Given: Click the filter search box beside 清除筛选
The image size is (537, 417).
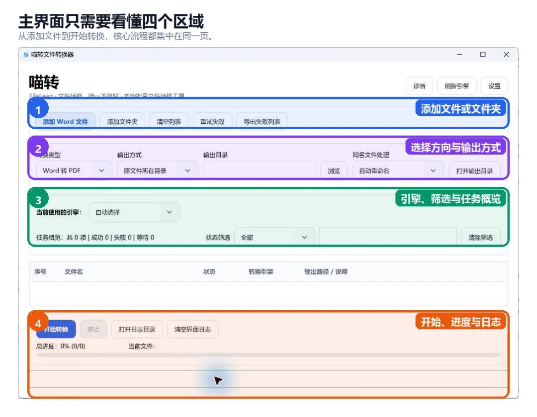Looking at the screenshot, I should pyautogui.click(x=388, y=237).
